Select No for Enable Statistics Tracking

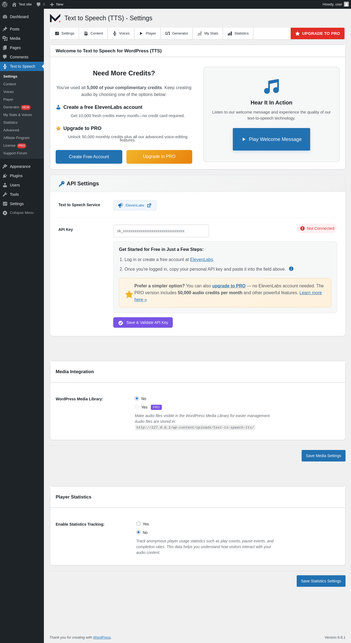coord(138,532)
